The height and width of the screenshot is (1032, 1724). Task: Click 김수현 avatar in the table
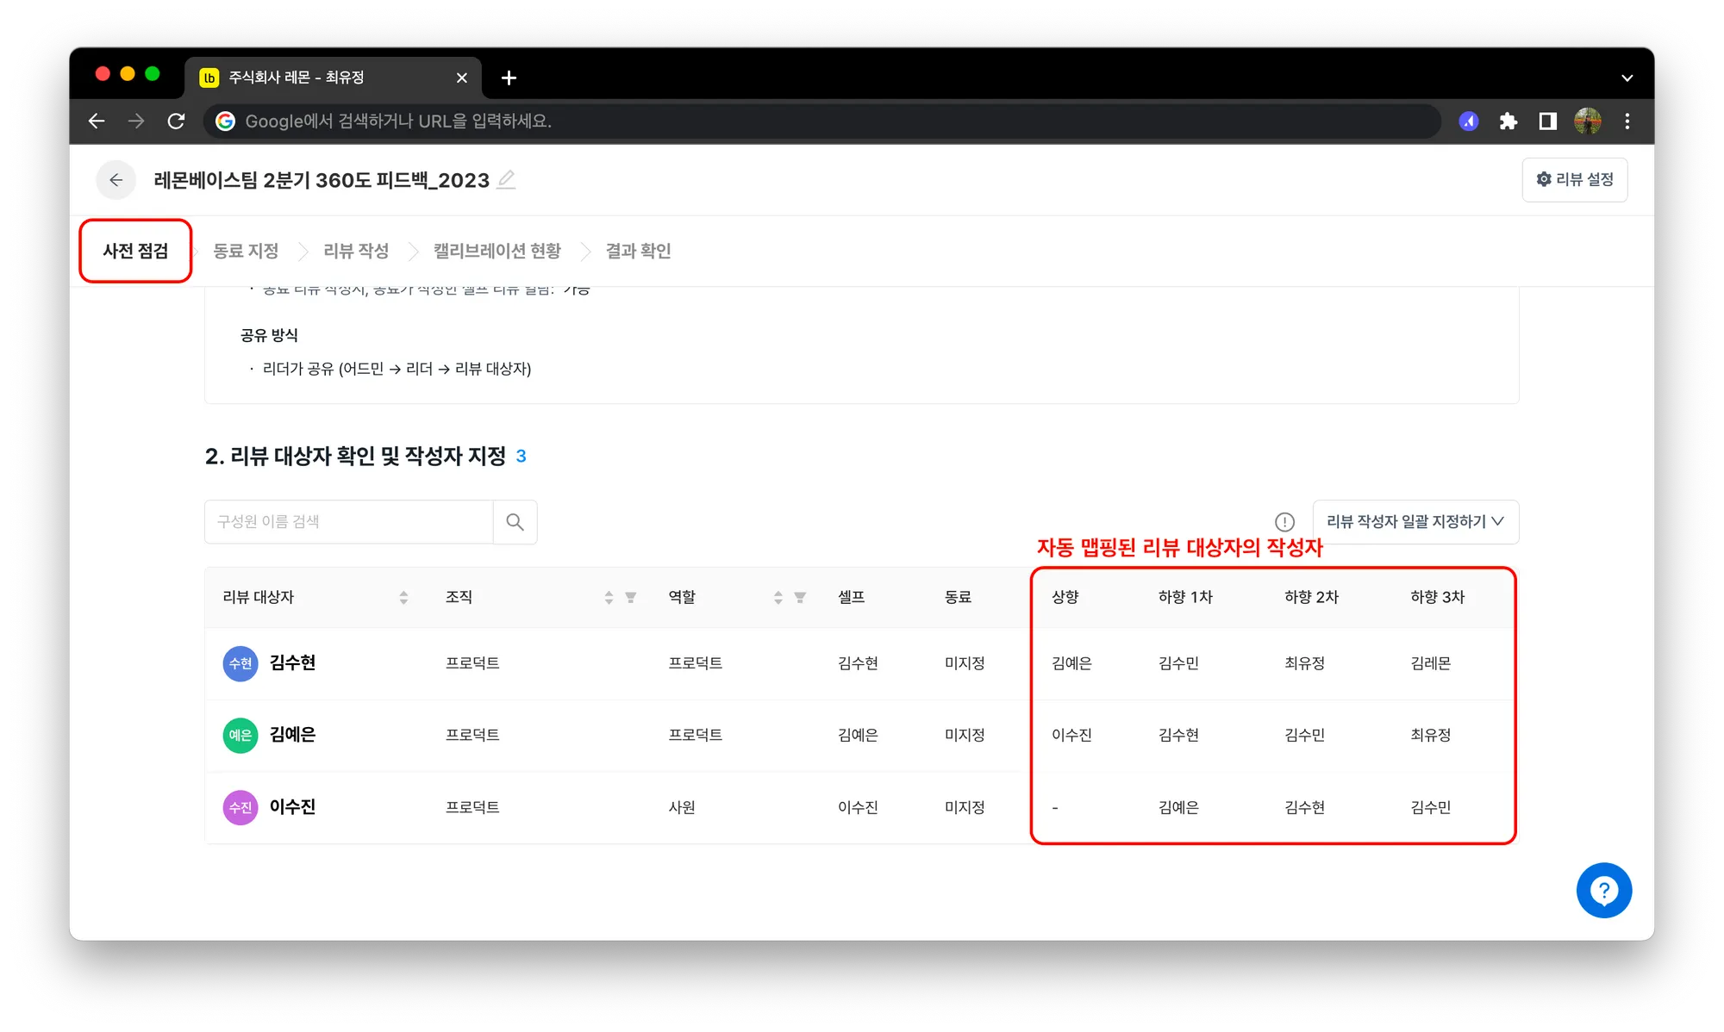coord(240,663)
